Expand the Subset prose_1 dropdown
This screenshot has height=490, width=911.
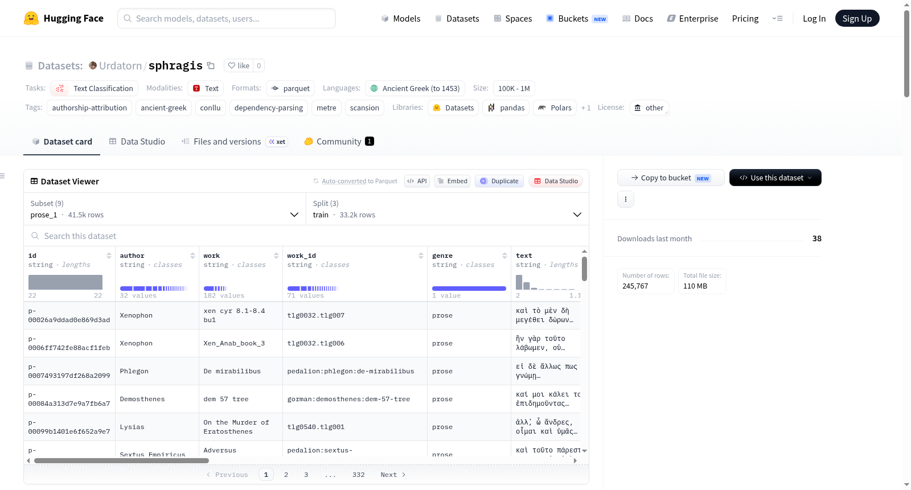tap(165, 209)
